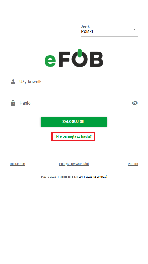This screenshot has height=264, width=148.
Task: Click the divider line above the footer links
Action: click(x=74, y=155)
